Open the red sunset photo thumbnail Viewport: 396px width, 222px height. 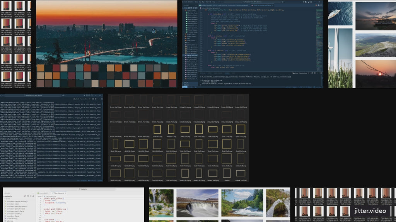point(376,74)
